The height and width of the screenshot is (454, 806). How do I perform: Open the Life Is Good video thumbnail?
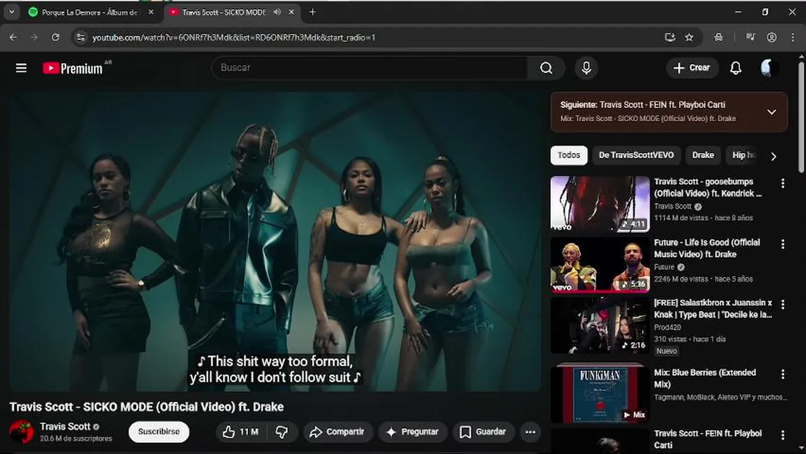tap(600, 264)
